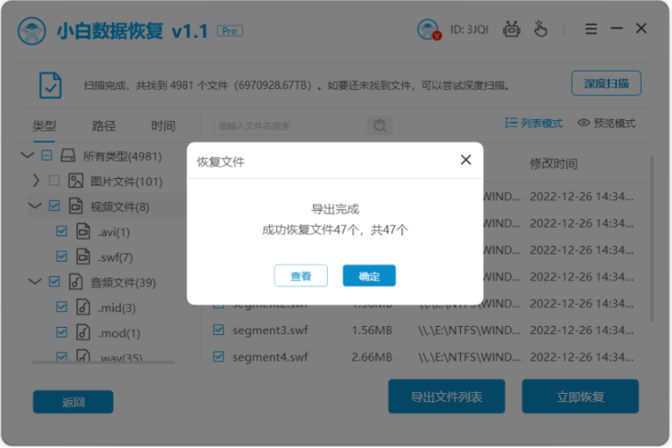This screenshot has width=672, height=448.
Task: Switch to the path tab
Action: (104, 126)
